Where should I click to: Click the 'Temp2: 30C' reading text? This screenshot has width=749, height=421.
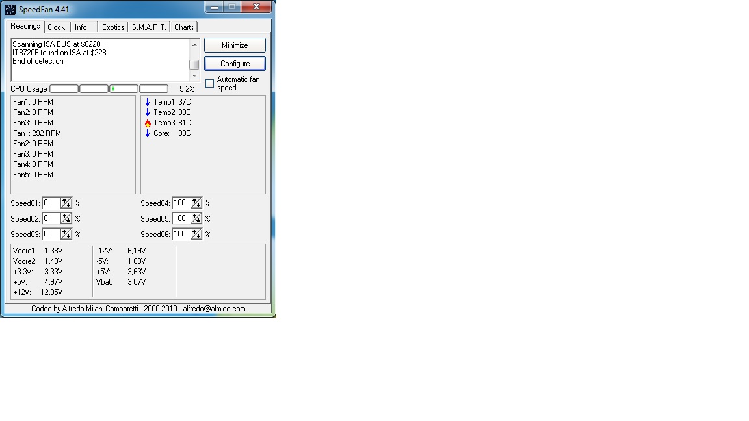pos(172,112)
